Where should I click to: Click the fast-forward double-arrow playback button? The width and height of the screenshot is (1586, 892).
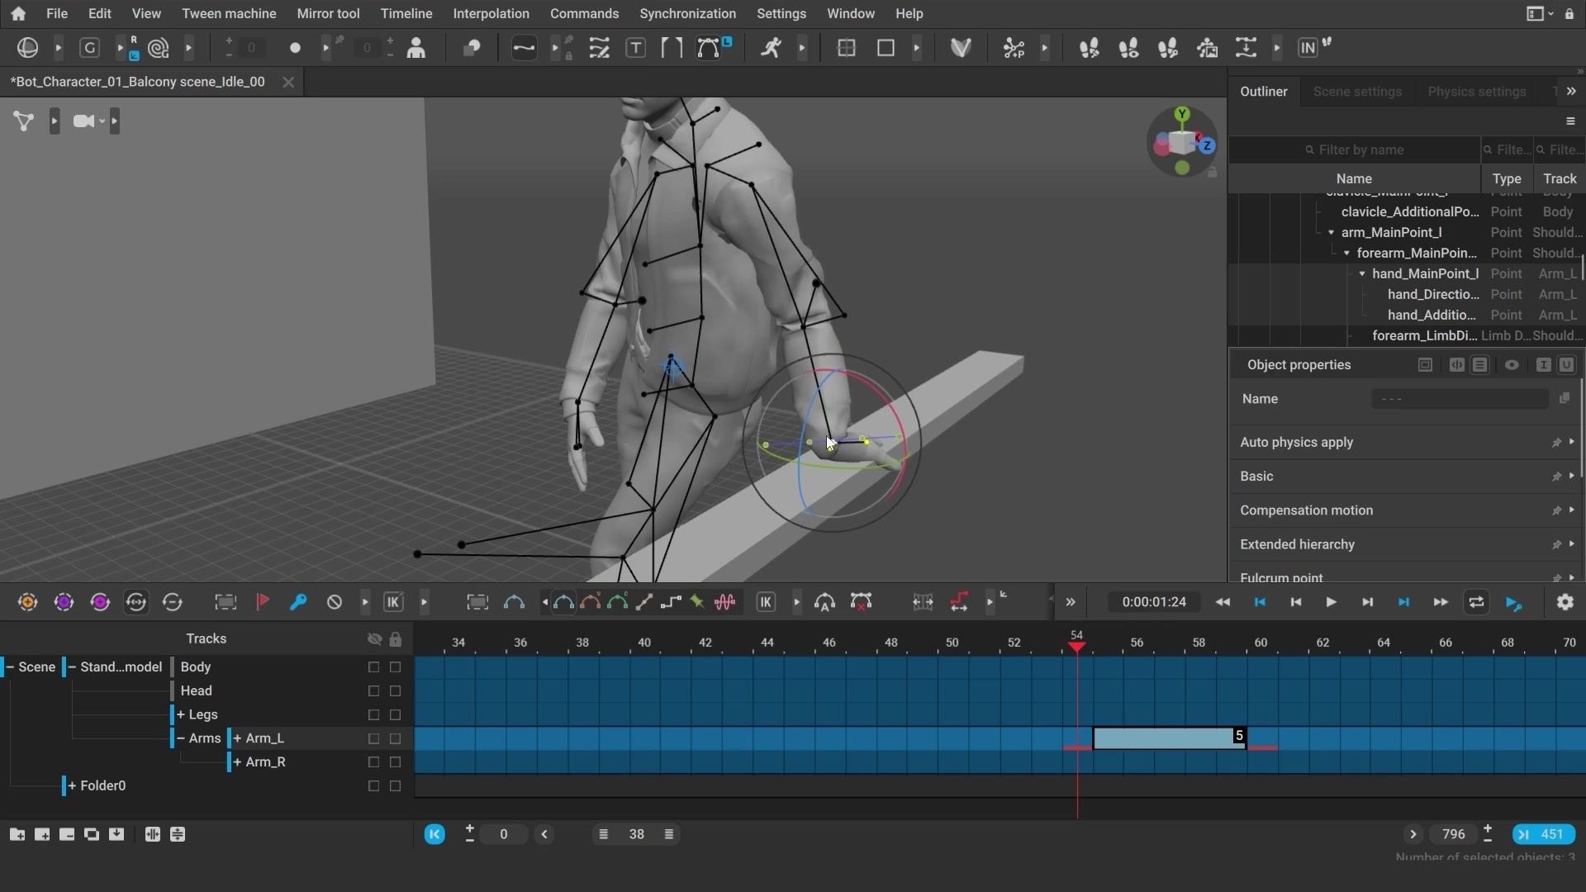(x=1440, y=602)
